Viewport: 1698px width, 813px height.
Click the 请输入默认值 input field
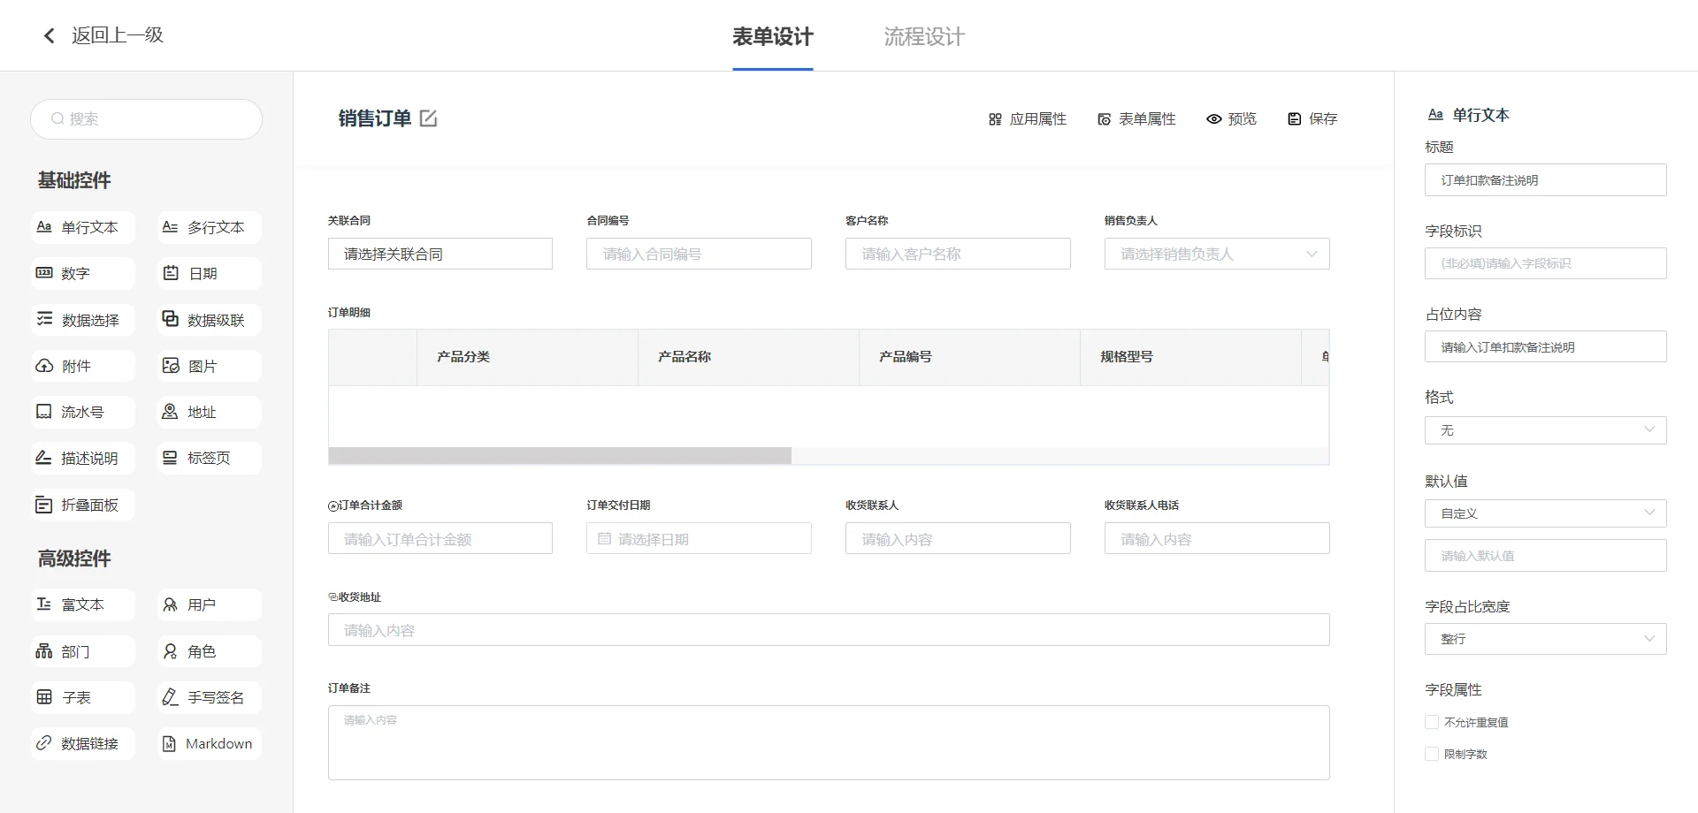(x=1545, y=556)
